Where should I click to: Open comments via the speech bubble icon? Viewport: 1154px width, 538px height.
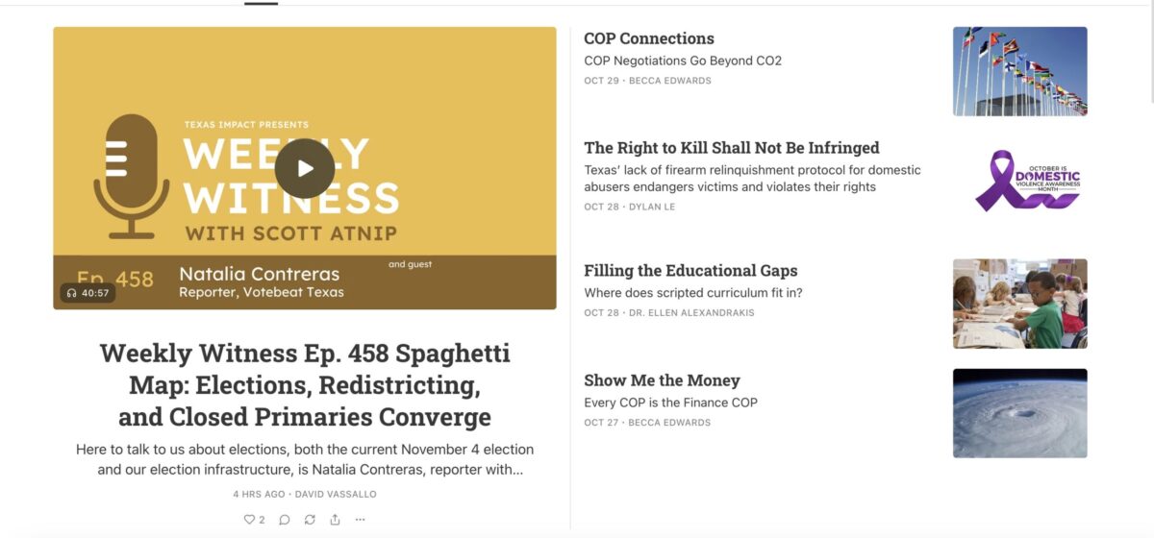pos(285,520)
